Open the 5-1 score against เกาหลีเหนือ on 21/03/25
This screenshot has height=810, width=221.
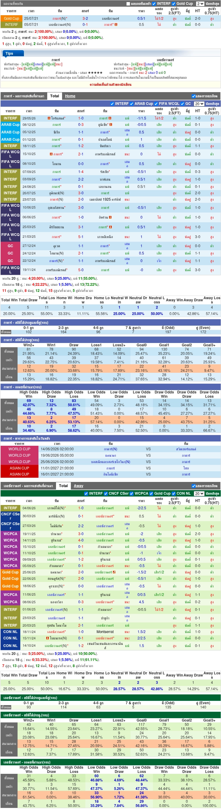tap(81, 237)
